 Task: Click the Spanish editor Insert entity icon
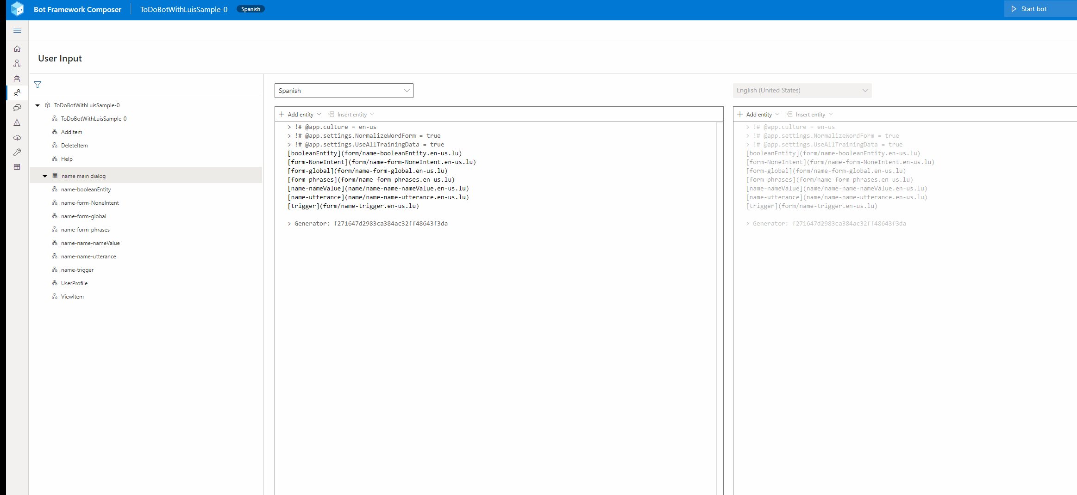tap(331, 114)
